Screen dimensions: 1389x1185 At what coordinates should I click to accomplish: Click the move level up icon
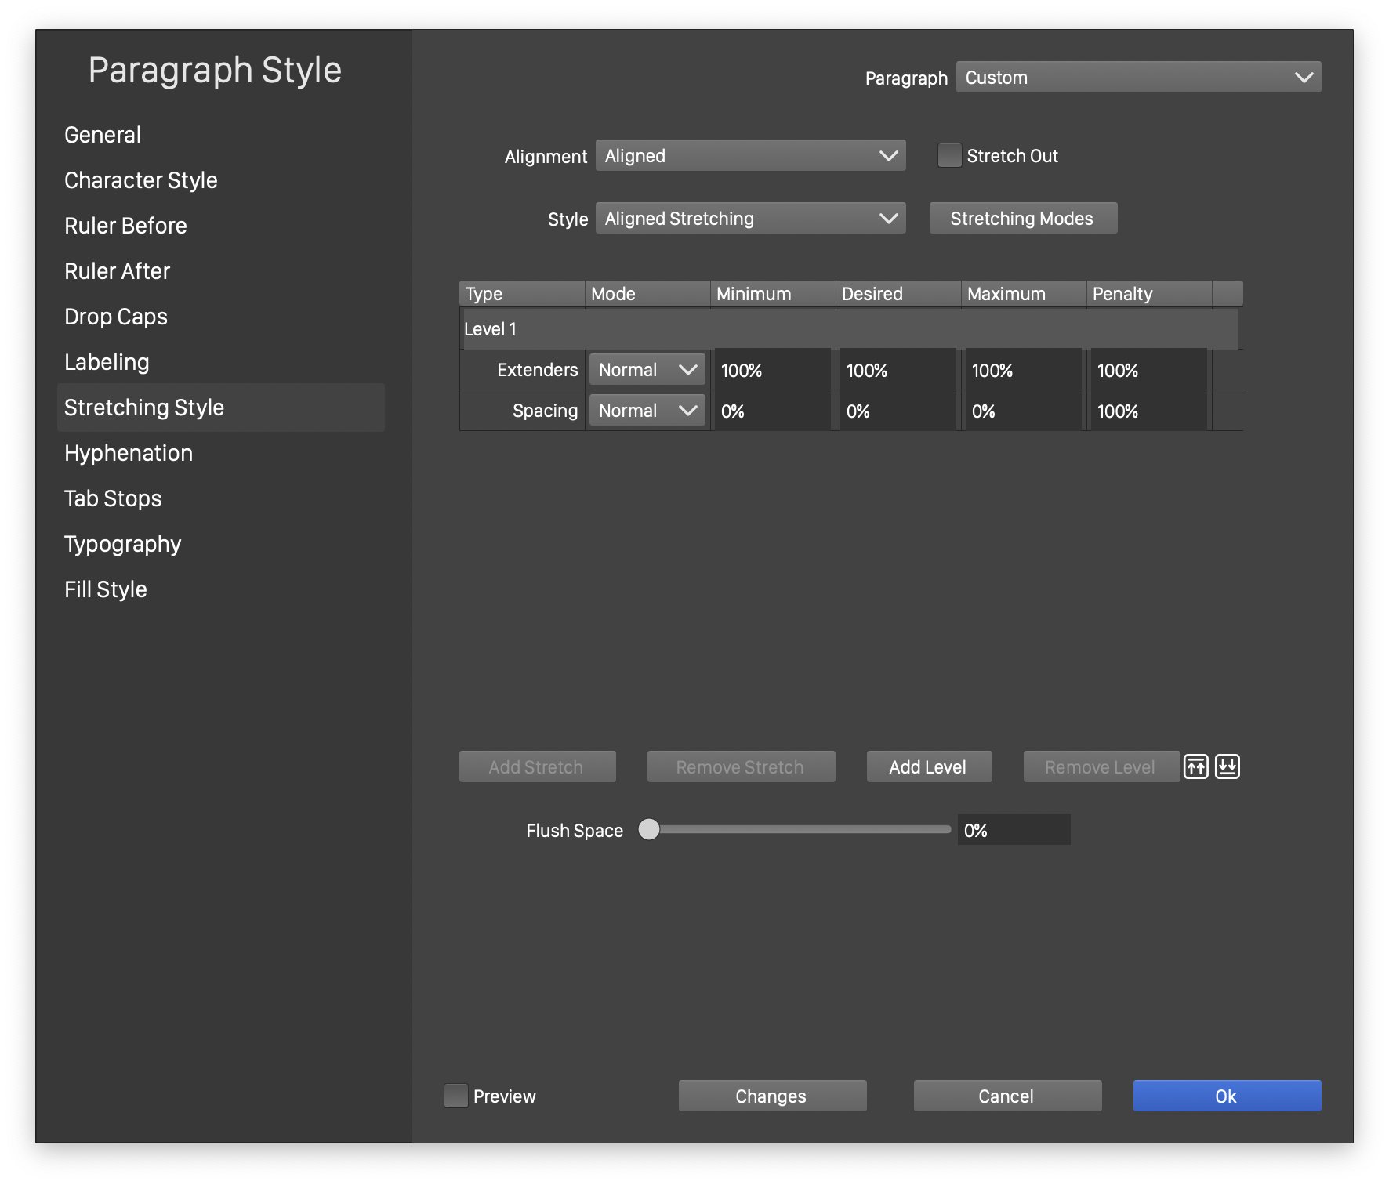pos(1195,766)
